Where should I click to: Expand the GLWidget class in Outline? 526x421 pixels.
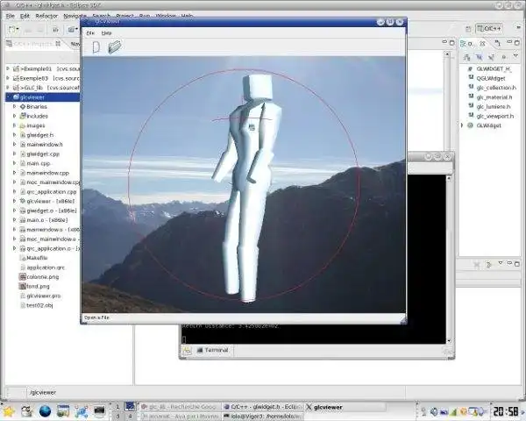(463, 125)
